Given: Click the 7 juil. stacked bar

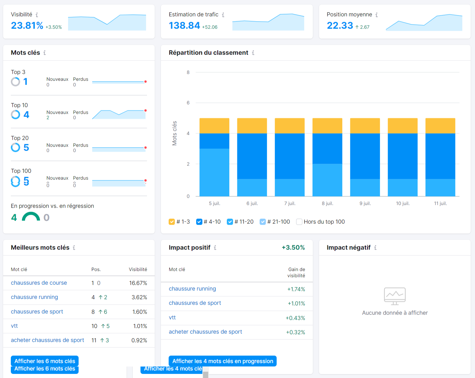Looking at the screenshot, I should [x=290, y=157].
